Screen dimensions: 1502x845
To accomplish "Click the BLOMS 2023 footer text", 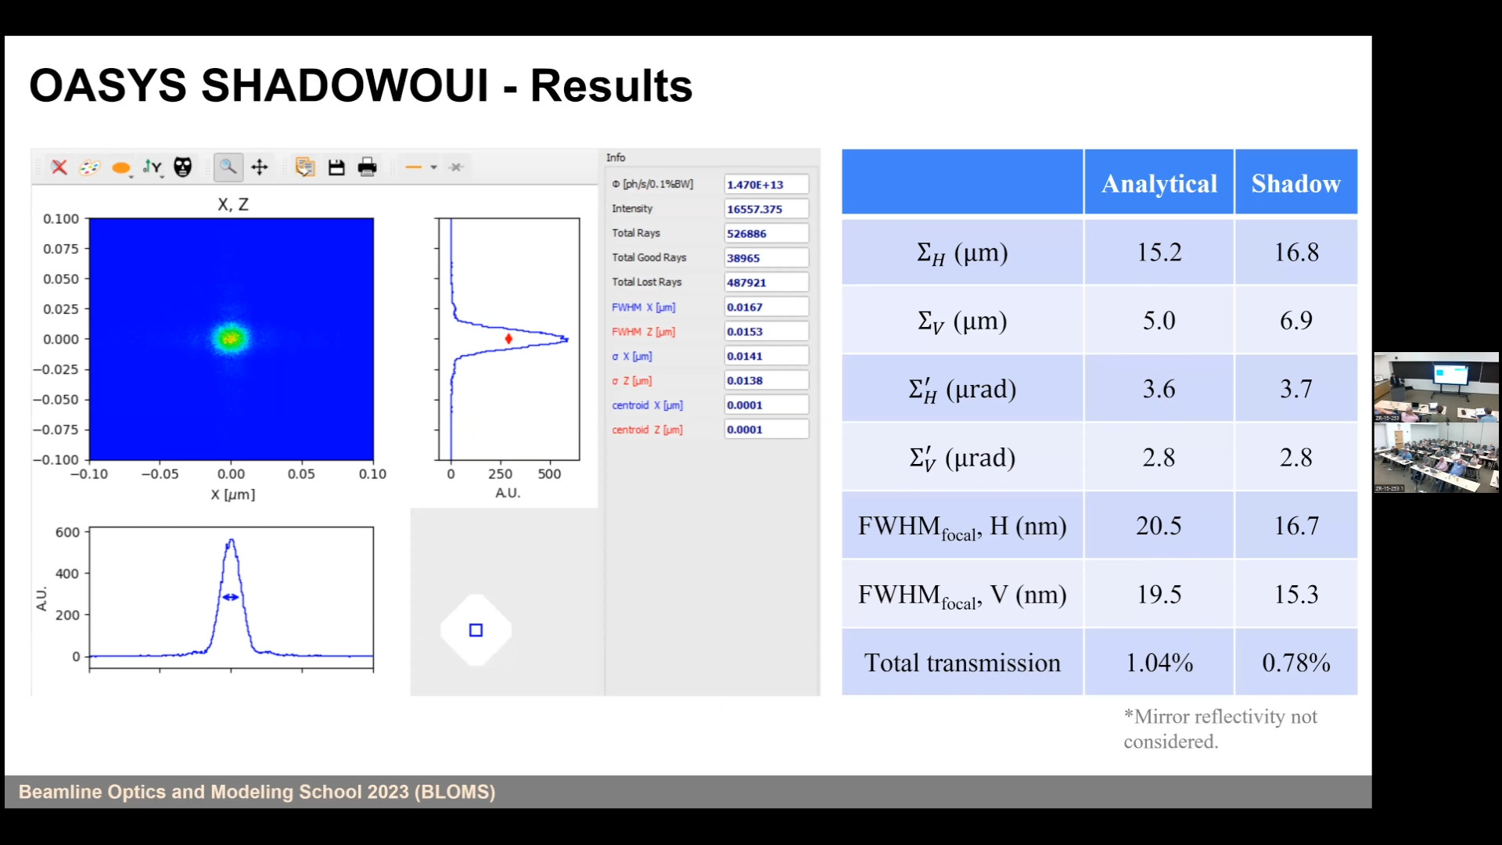I will point(257,792).
